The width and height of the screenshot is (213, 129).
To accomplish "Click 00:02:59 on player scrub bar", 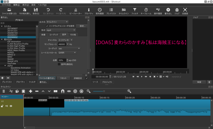I will click(x=120, y=72).
